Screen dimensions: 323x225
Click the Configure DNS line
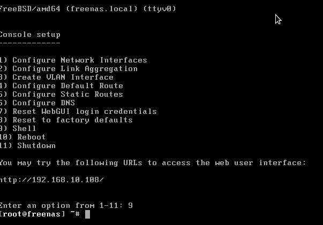tap(37, 103)
